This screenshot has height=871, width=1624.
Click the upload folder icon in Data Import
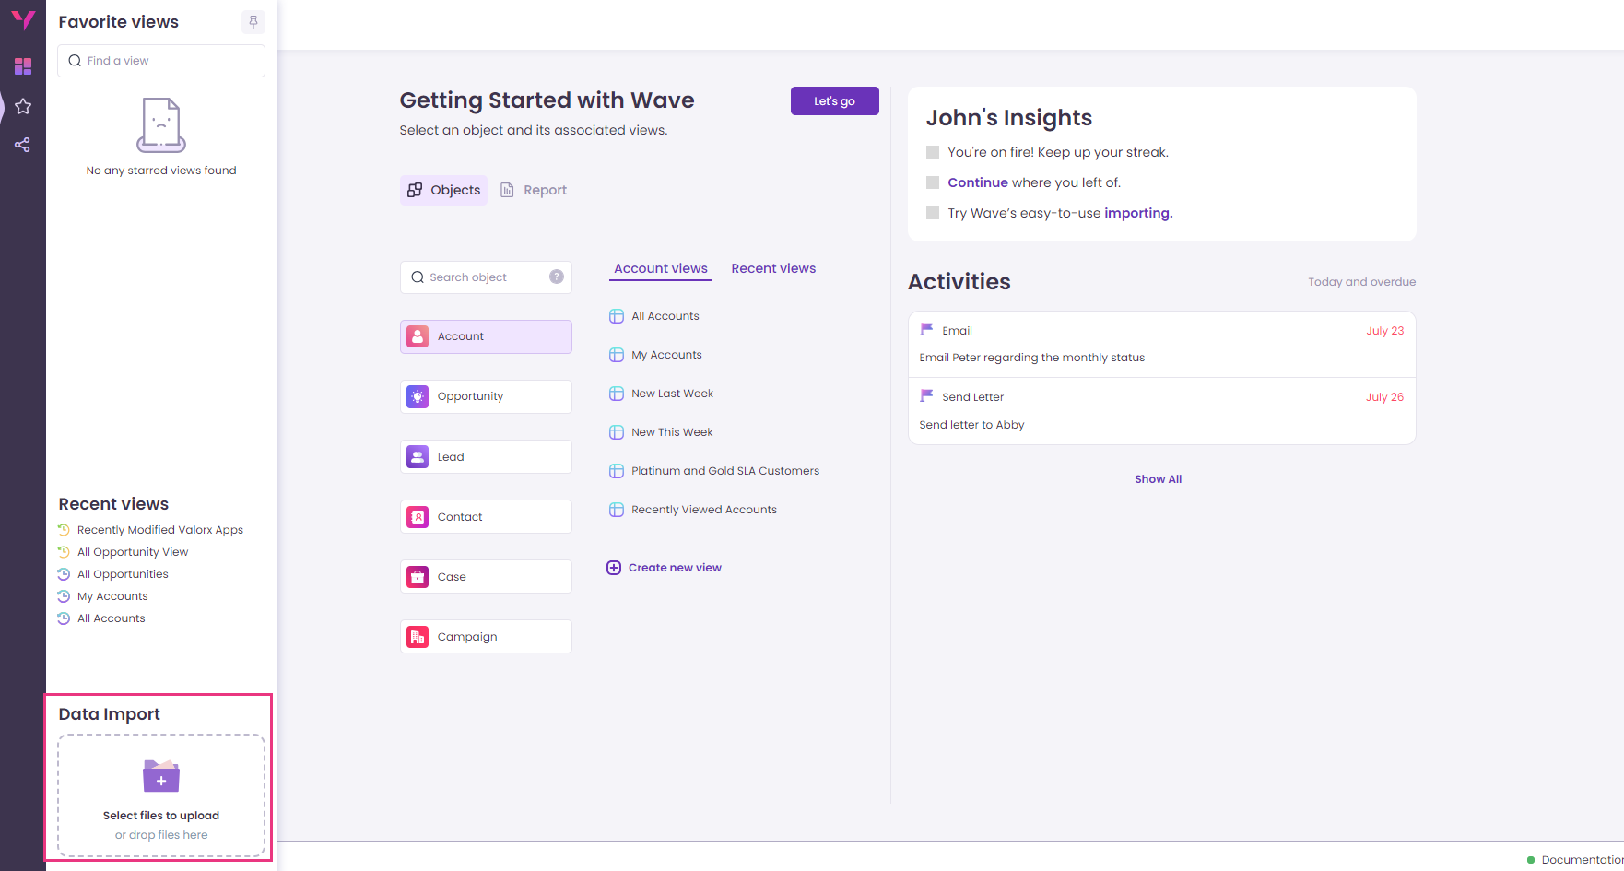pyautogui.click(x=161, y=776)
